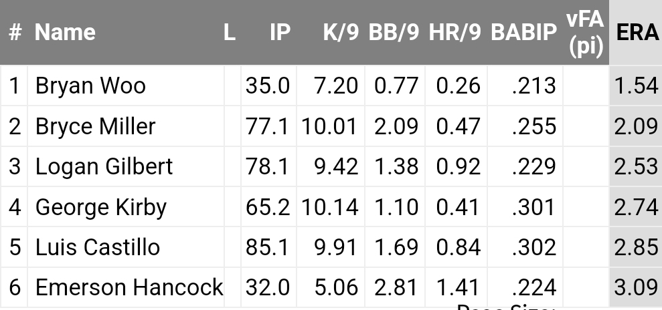Open Luis Castillo player page
662x310 pixels.
[98, 247]
